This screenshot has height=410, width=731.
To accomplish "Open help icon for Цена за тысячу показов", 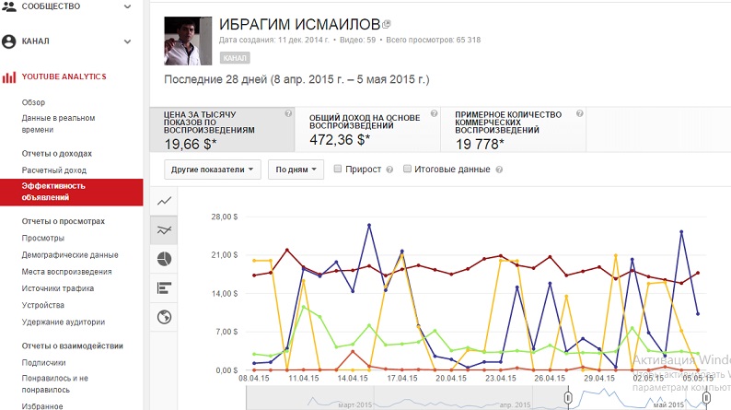I will coord(288,113).
